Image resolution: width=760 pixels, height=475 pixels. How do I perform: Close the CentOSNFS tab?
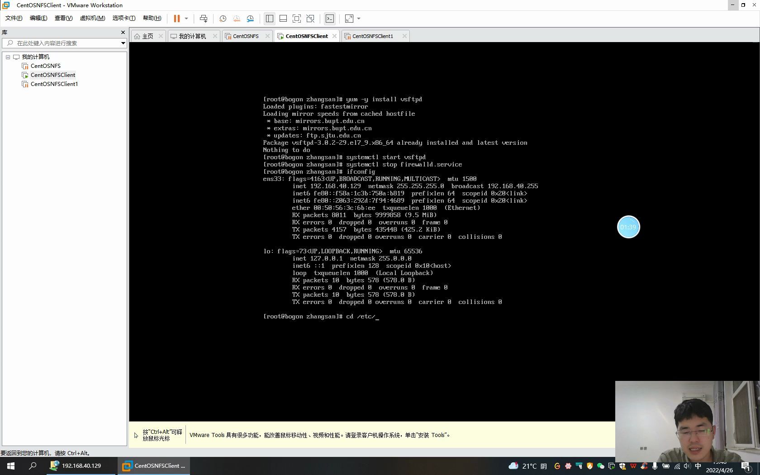(x=267, y=36)
